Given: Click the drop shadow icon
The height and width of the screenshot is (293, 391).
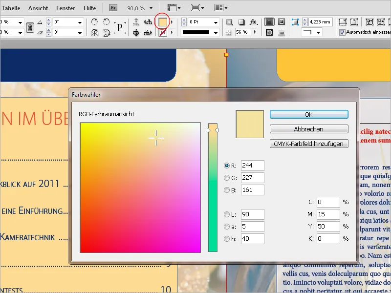Looking at the screenshot, I should (x=241, y=22).
